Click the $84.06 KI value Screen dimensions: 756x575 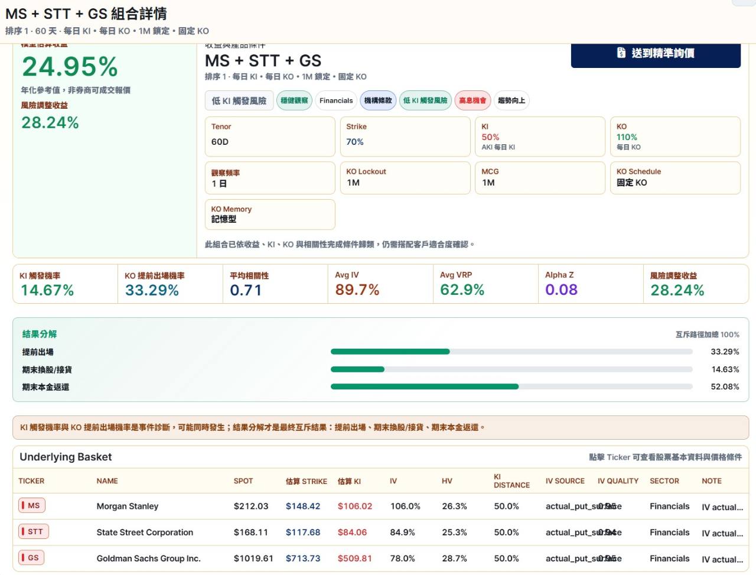point(352,532)
